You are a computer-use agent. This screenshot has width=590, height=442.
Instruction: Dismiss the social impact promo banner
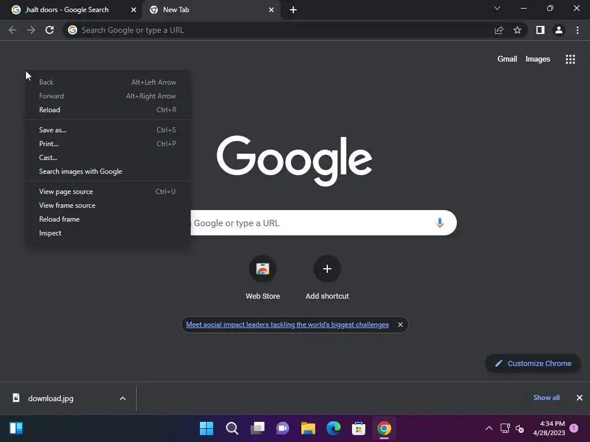(400, 325)
